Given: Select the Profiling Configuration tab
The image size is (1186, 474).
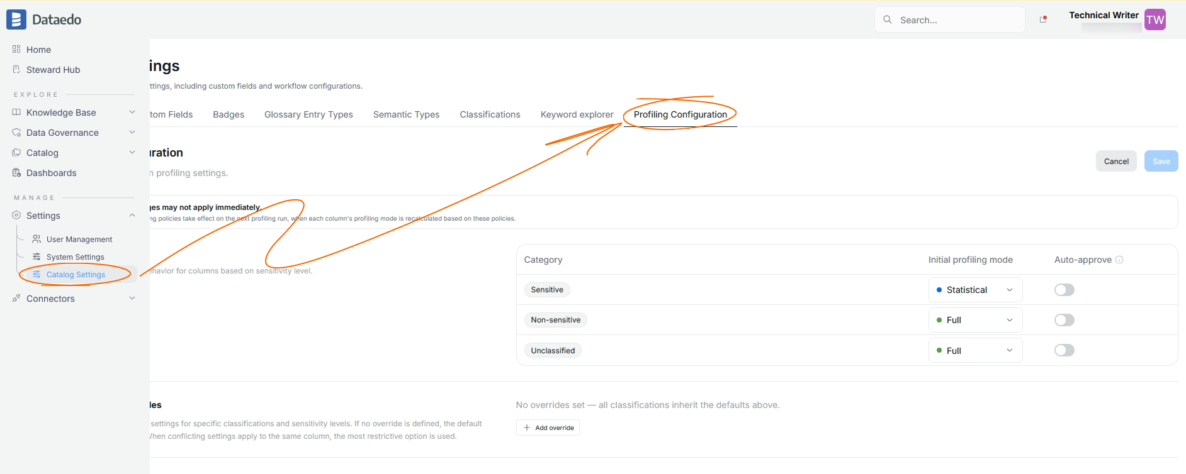Looking at the screenshot, I should pyautogui.click(x=680, y=114).
